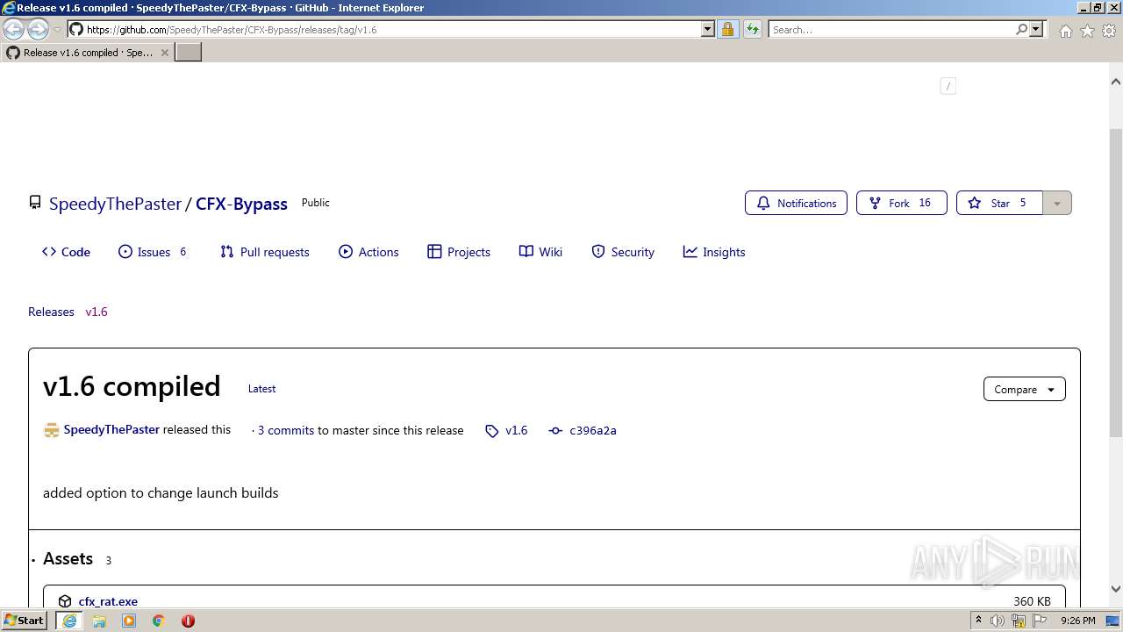Click the network tray icon

point(1019,621)
